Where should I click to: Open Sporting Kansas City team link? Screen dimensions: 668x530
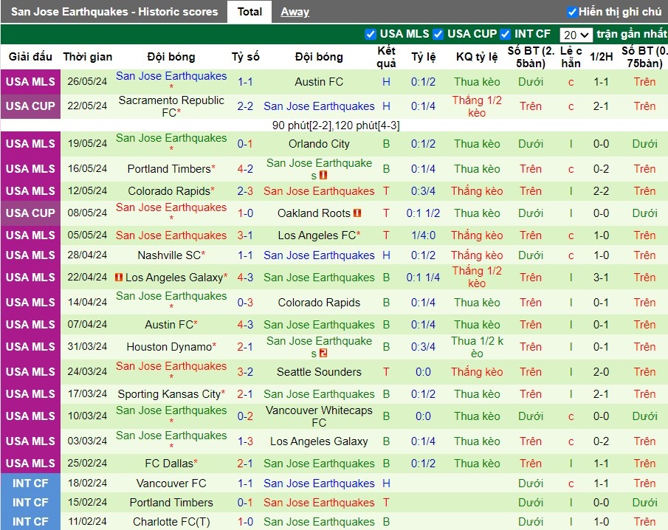coord(169,393)
